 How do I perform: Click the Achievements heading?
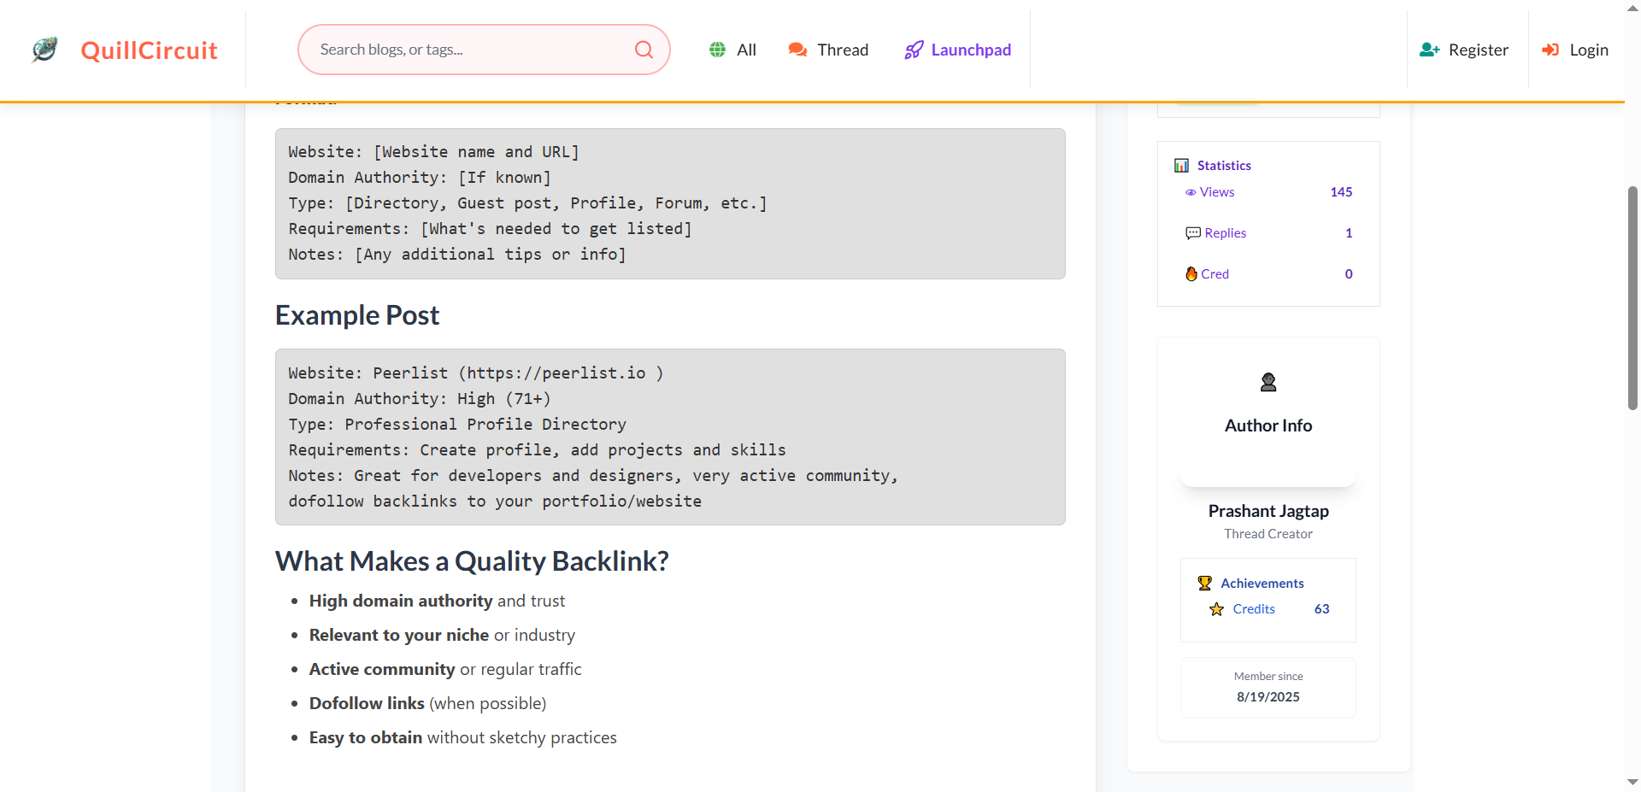click(1262, 583)
